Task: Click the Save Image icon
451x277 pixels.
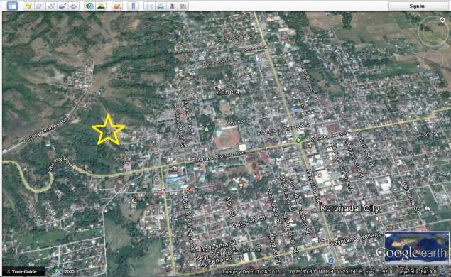Action: (172, 6)
